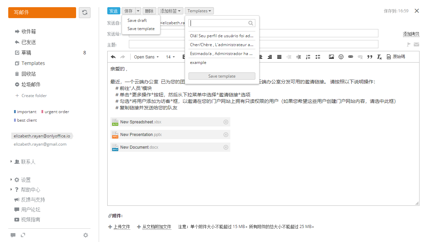The height and width of the screenshot is (242, 425).
Task: Click the 发送 send button
Action: pos(113,11)
